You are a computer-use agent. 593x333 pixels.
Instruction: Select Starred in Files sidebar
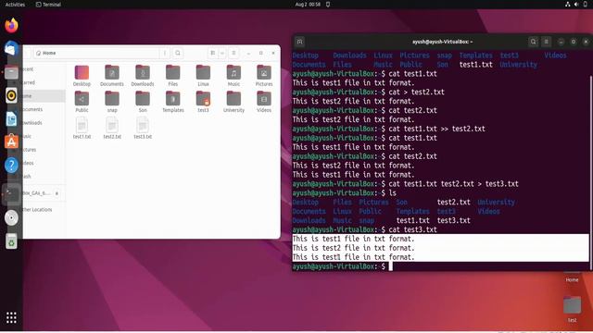pyautogui.click(x=44, y=82)
